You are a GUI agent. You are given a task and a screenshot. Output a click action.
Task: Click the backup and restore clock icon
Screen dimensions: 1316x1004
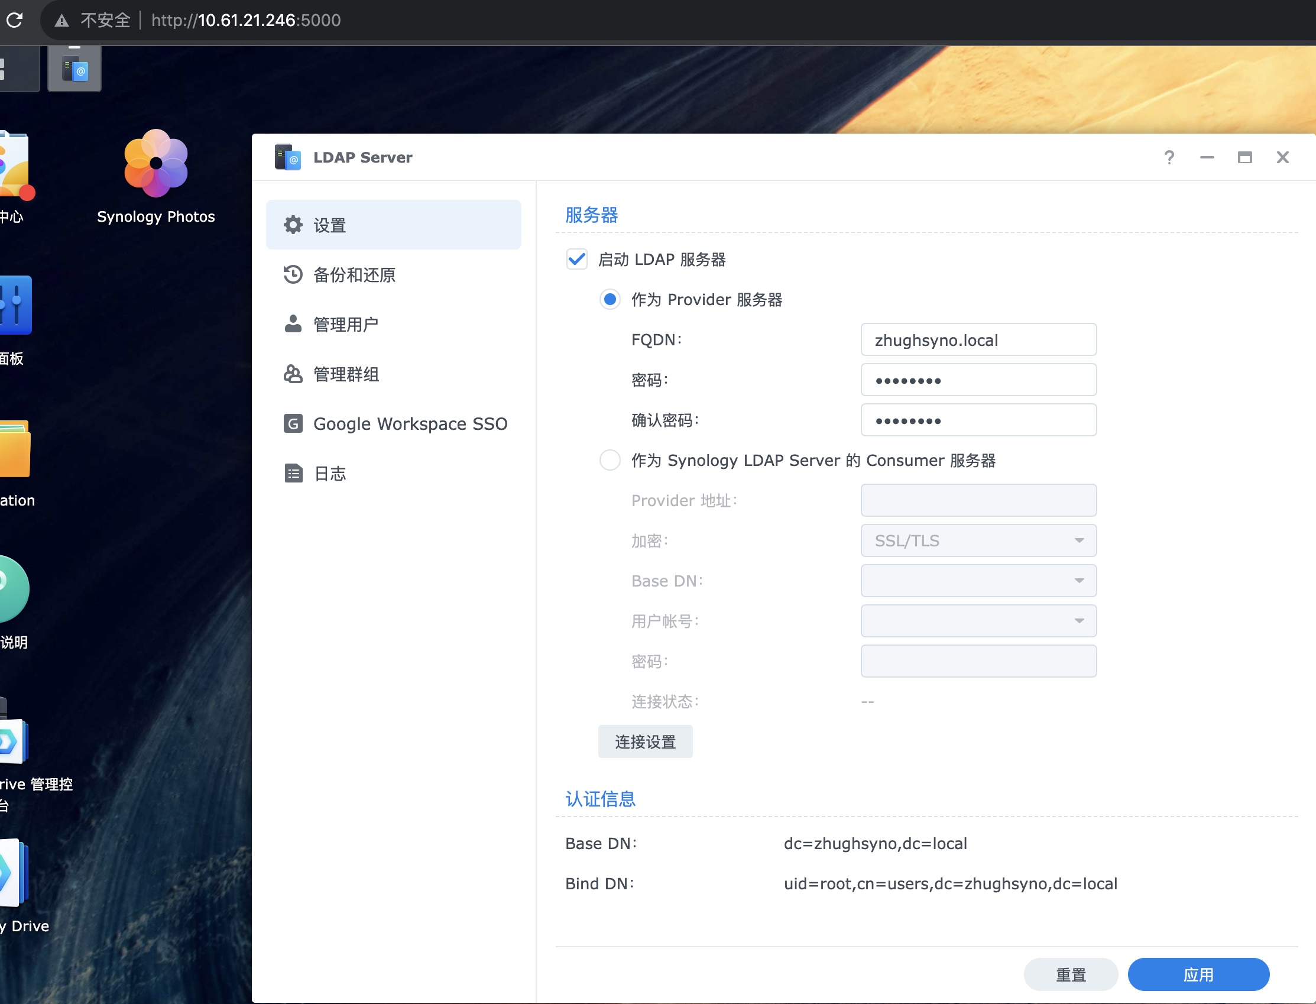(293, 274)
